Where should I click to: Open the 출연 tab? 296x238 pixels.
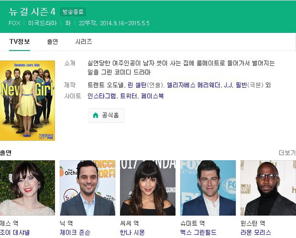pos(52,42)
